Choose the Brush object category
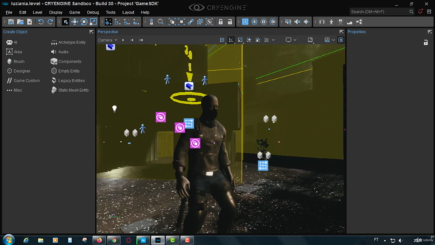 coord(16,61)
